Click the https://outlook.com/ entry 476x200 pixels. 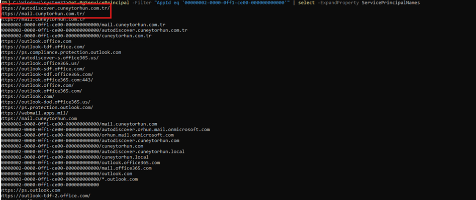pyautogui.click(x=27, y=96)
